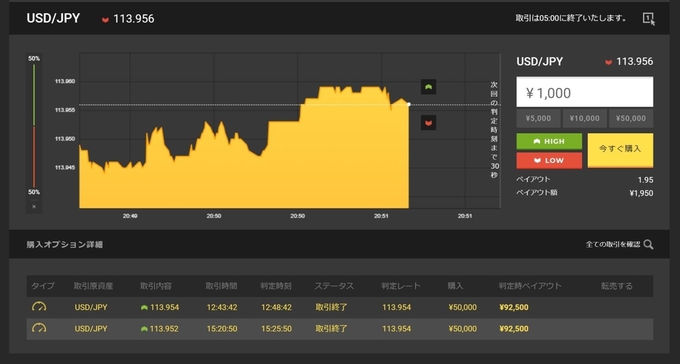Click the 次回の判定時刻まで30秒 countdown label
Screen dimensions: 680x364
494,129
